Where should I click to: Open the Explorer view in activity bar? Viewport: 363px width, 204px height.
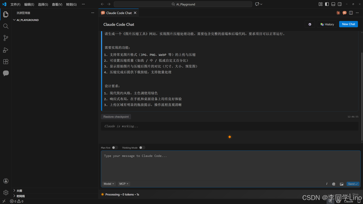(6, 14)
